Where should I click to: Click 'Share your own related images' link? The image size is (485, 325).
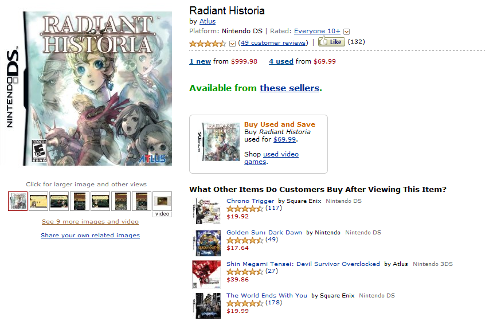90,235
